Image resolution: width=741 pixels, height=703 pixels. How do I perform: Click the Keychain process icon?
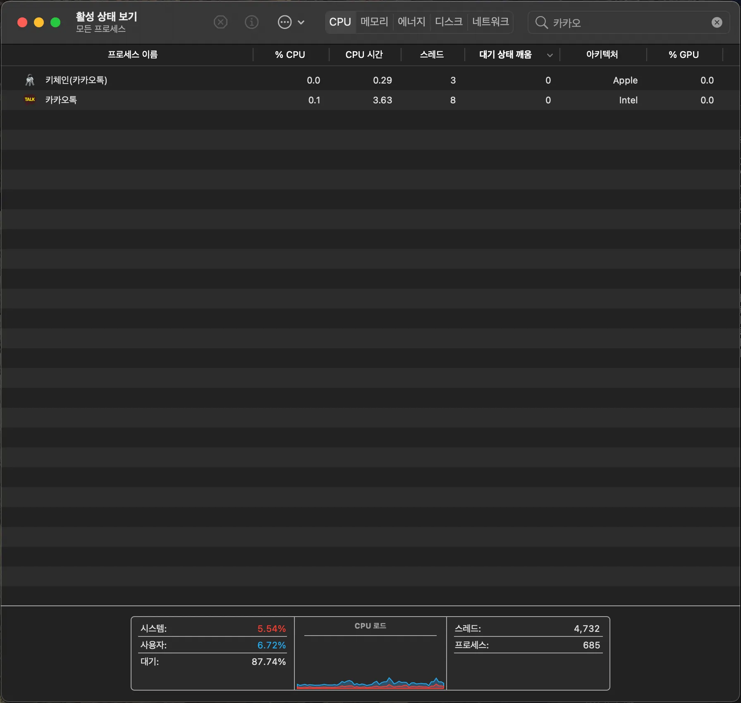pyautogui.click(x=30, y=80)
